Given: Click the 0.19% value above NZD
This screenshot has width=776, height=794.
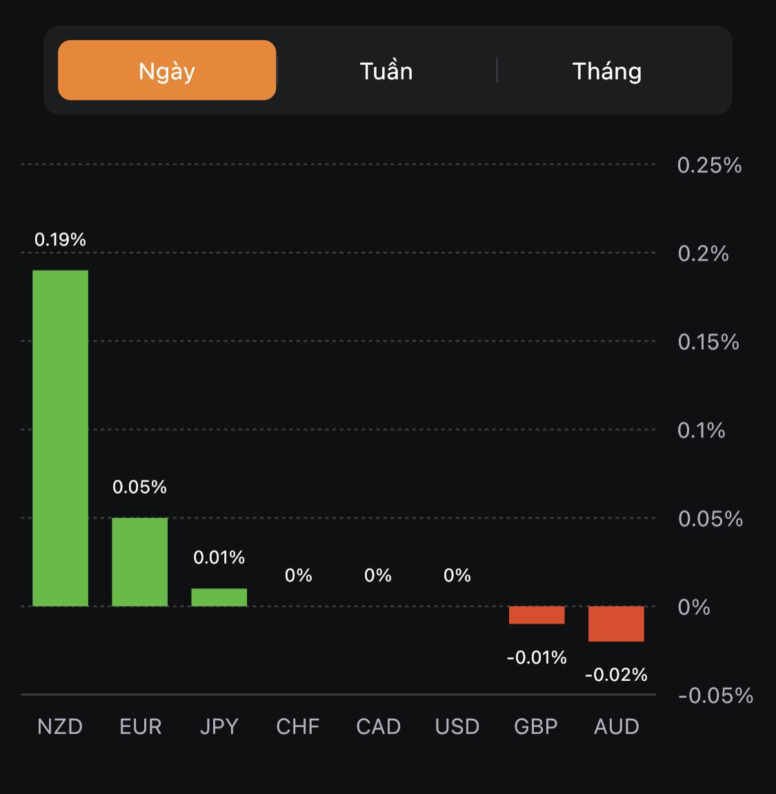Looking at the screenshot, I should tap(61, 239).
